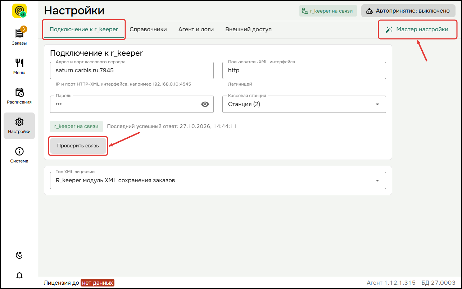The width and height of the screenshot is (462, 289).
Task: Open the Меню section icon
Action: [19, 63]
